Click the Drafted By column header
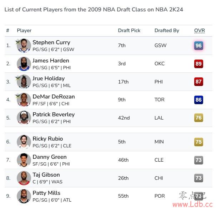Viewport: 216px width, 208px height. coord(167,30)
